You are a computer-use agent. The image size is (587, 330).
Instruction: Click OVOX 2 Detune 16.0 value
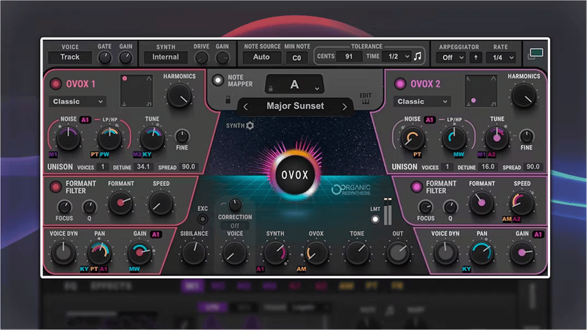(x=488, y=167)
